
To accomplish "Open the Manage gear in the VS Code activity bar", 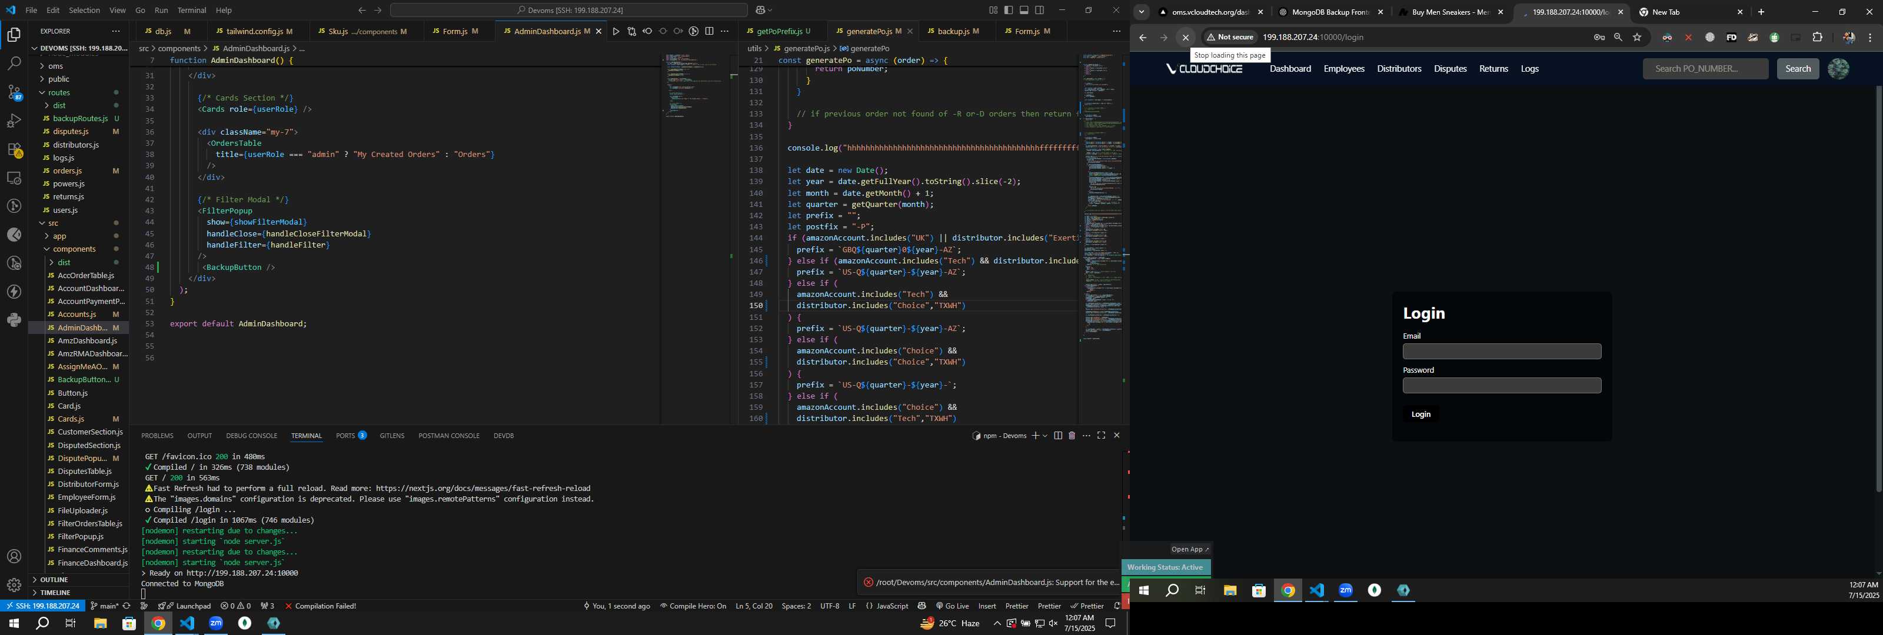I will pyautogui.click(x=14, y=584).
